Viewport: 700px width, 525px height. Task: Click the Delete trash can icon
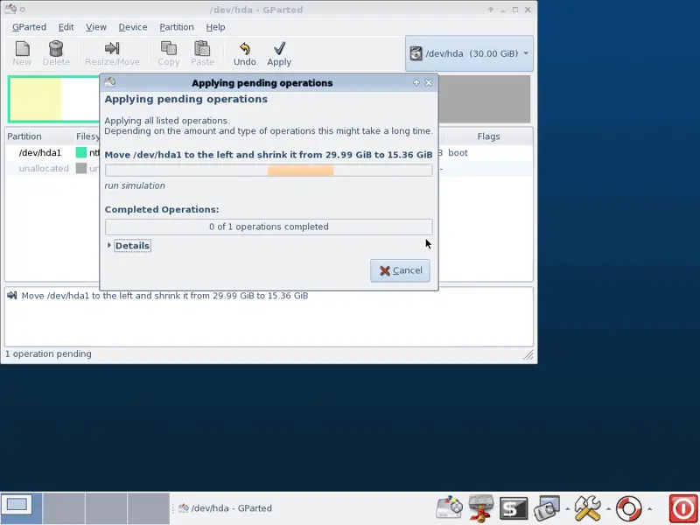click(x=56, y=48)
